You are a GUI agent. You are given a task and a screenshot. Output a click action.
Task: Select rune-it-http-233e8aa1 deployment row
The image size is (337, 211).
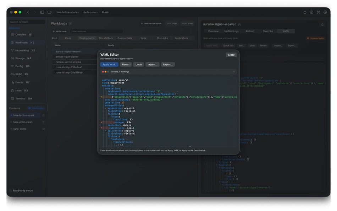pos(75,67)
